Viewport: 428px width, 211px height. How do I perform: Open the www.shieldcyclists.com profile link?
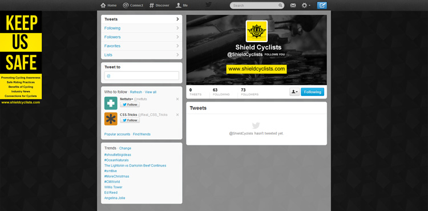tap(257, 69)
